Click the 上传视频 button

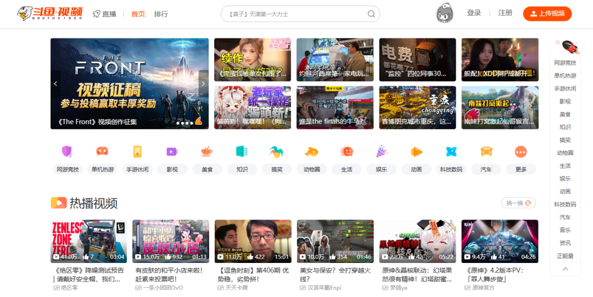coord(547,14)
